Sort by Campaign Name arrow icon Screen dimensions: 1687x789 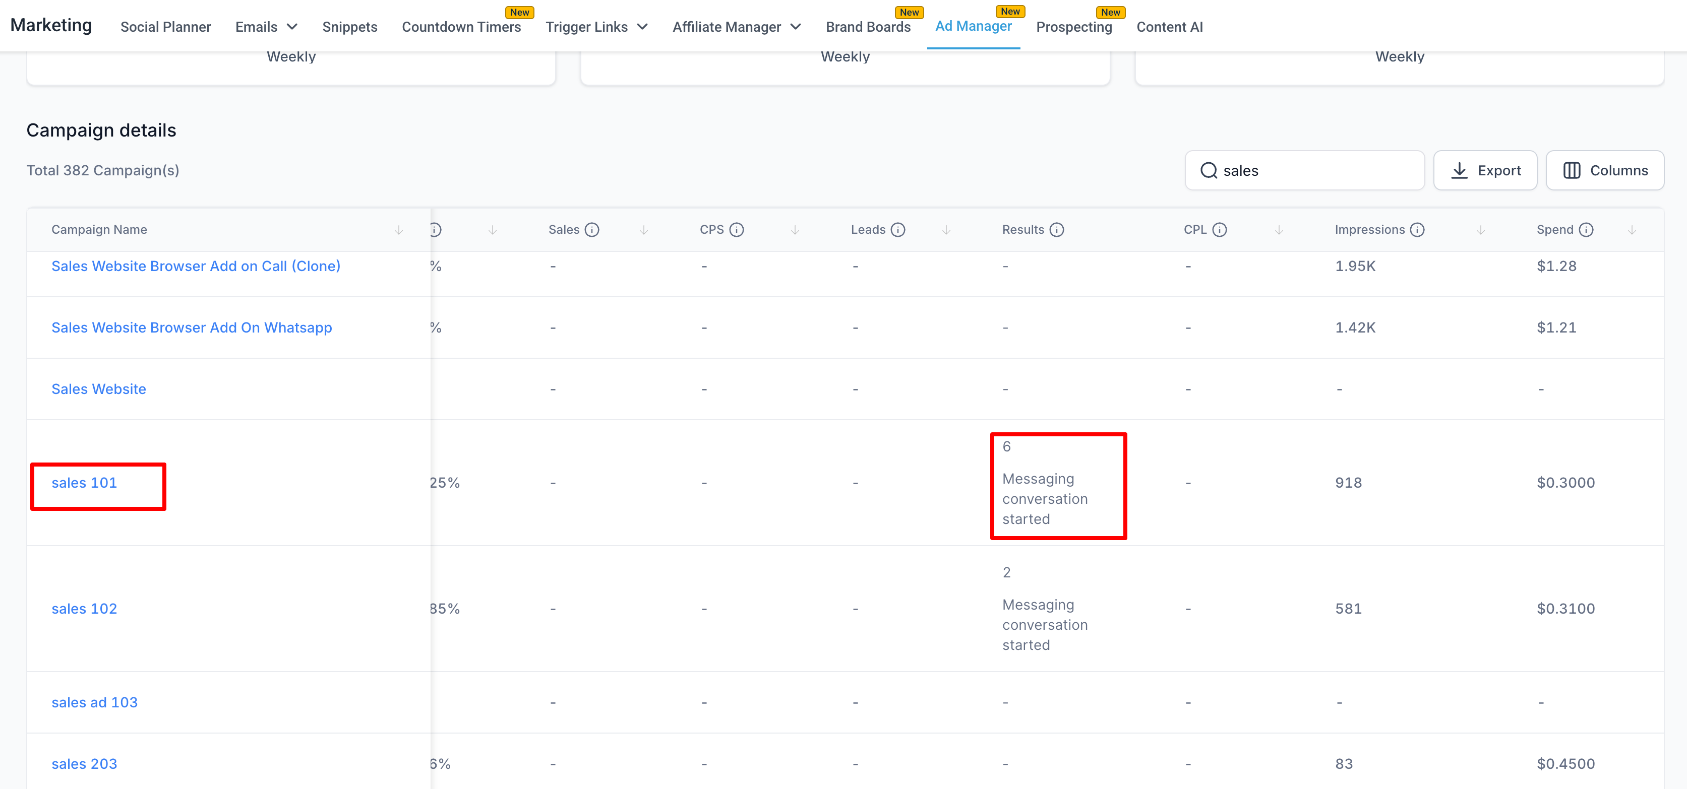(x=398, y=230)
